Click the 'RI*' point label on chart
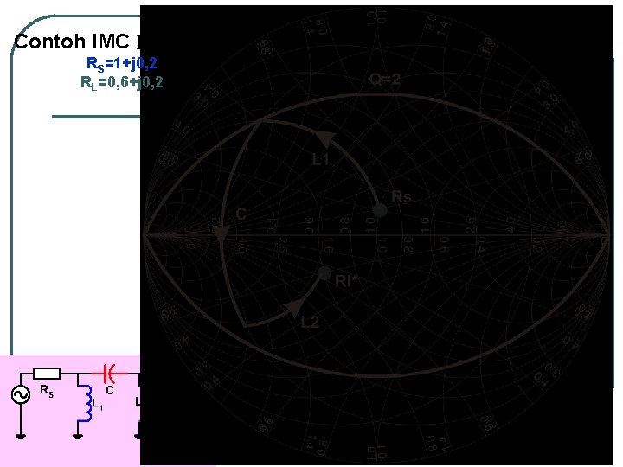This screenshot has width=623, height=467. click(x=346, y=281)
